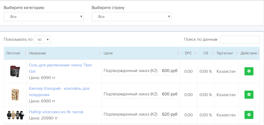Click the green plus button for Titan Gel
The height and width of the screenshot is (125, 264).
point(249,71)
